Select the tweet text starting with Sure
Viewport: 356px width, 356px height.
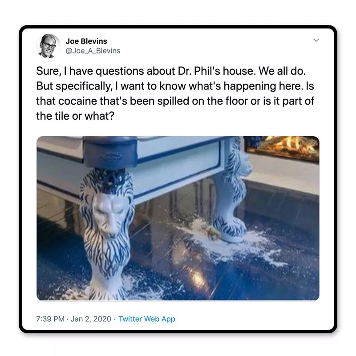[x=175, y=93]
